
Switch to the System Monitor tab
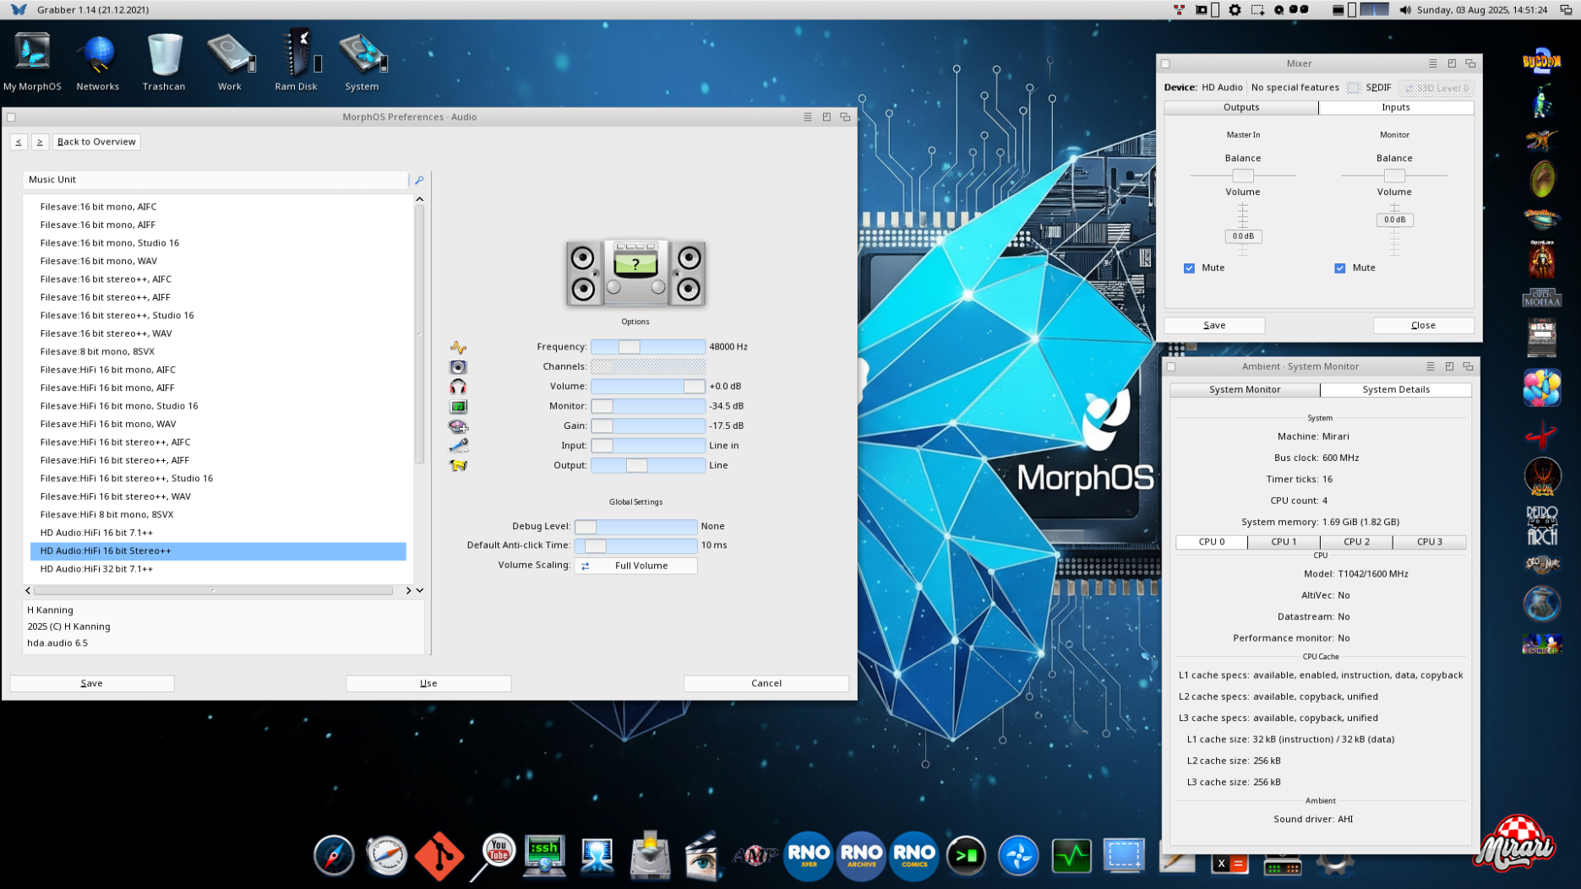point(1244,389)
